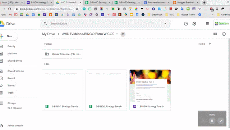Open BISD bookmark folder
230x130 pixels.
pos(170,15)
